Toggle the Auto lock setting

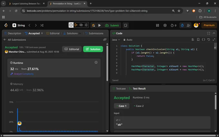point(128,40)
